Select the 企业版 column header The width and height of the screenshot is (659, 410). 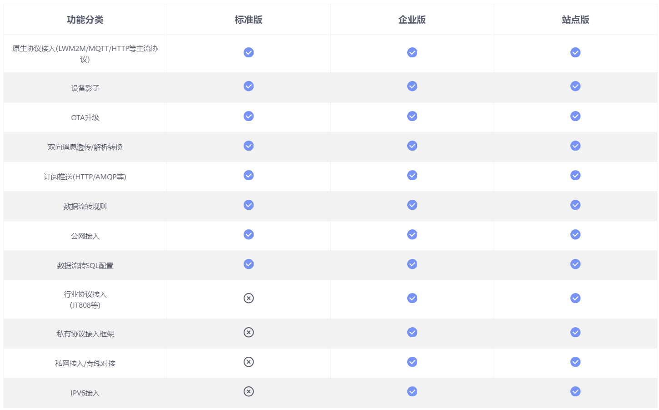tap(412, 20)
